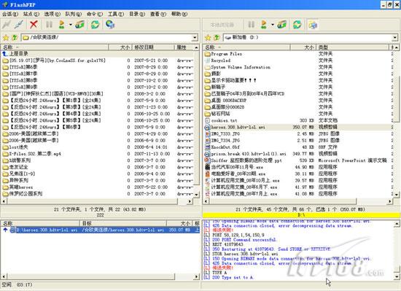Click the left pane transfer mode icon
This screenshot has width=401, height=291.
(x=79, y=25)
